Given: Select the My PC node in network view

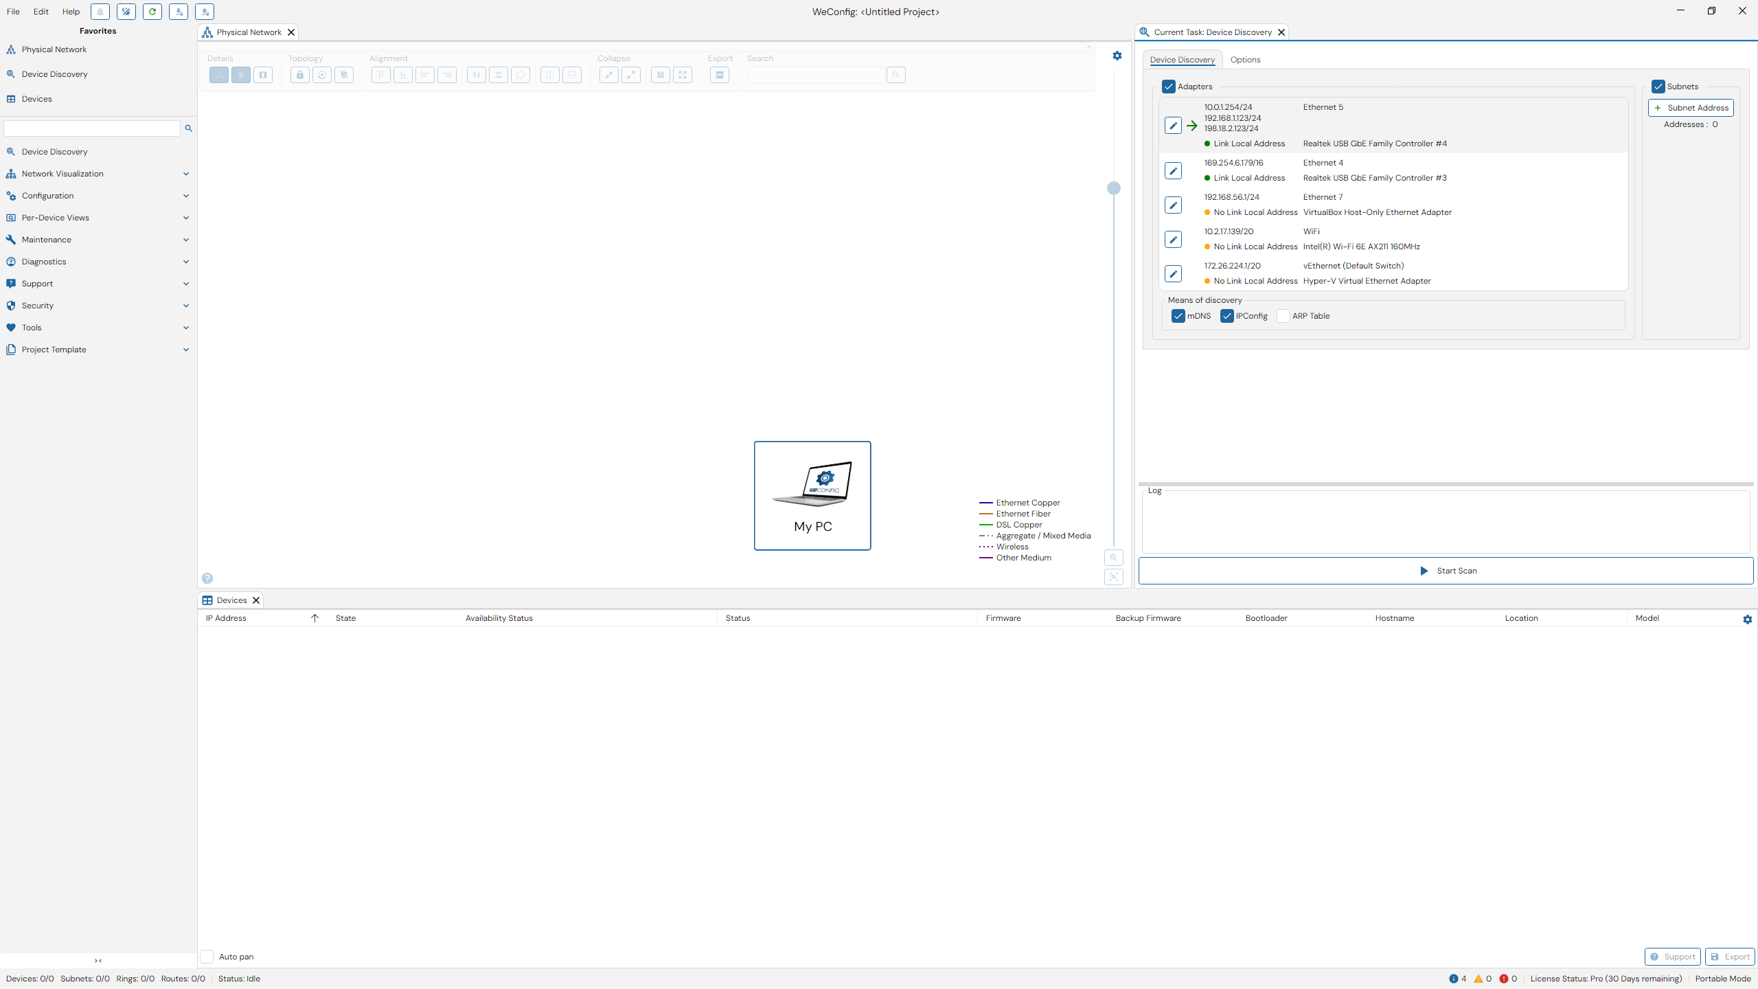Looking at the screenshot, I should coord(812,496).
